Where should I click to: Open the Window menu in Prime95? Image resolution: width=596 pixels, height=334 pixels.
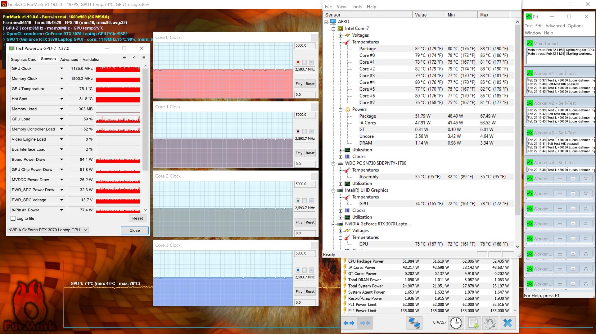[x=533, y=33]
